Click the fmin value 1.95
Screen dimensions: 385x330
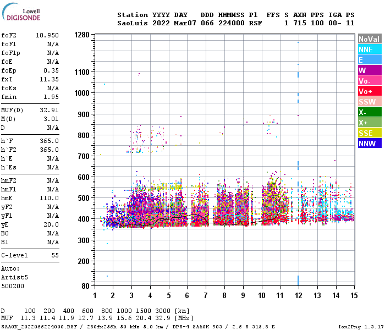[x=51, y=97]
